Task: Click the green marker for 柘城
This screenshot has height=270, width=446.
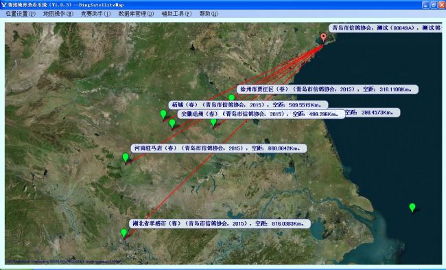Action: 163,115
